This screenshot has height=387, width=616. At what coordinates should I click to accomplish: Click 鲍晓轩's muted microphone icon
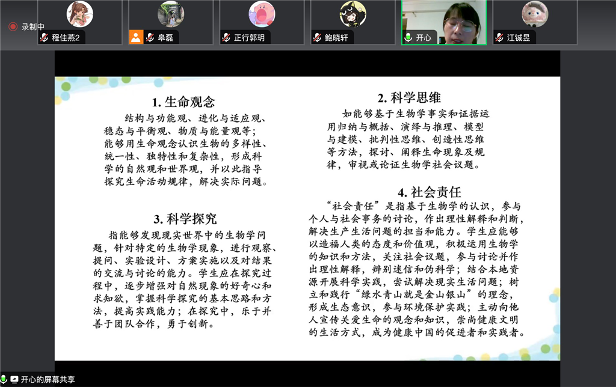(318, 37)
